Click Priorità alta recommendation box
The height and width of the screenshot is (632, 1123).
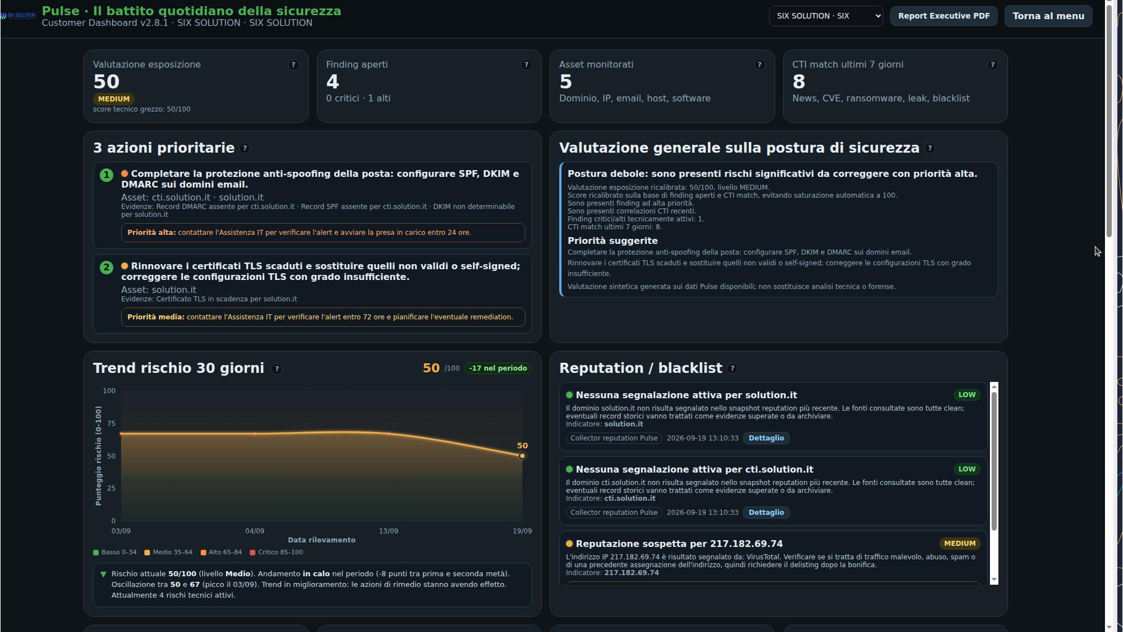coord(323,233)
